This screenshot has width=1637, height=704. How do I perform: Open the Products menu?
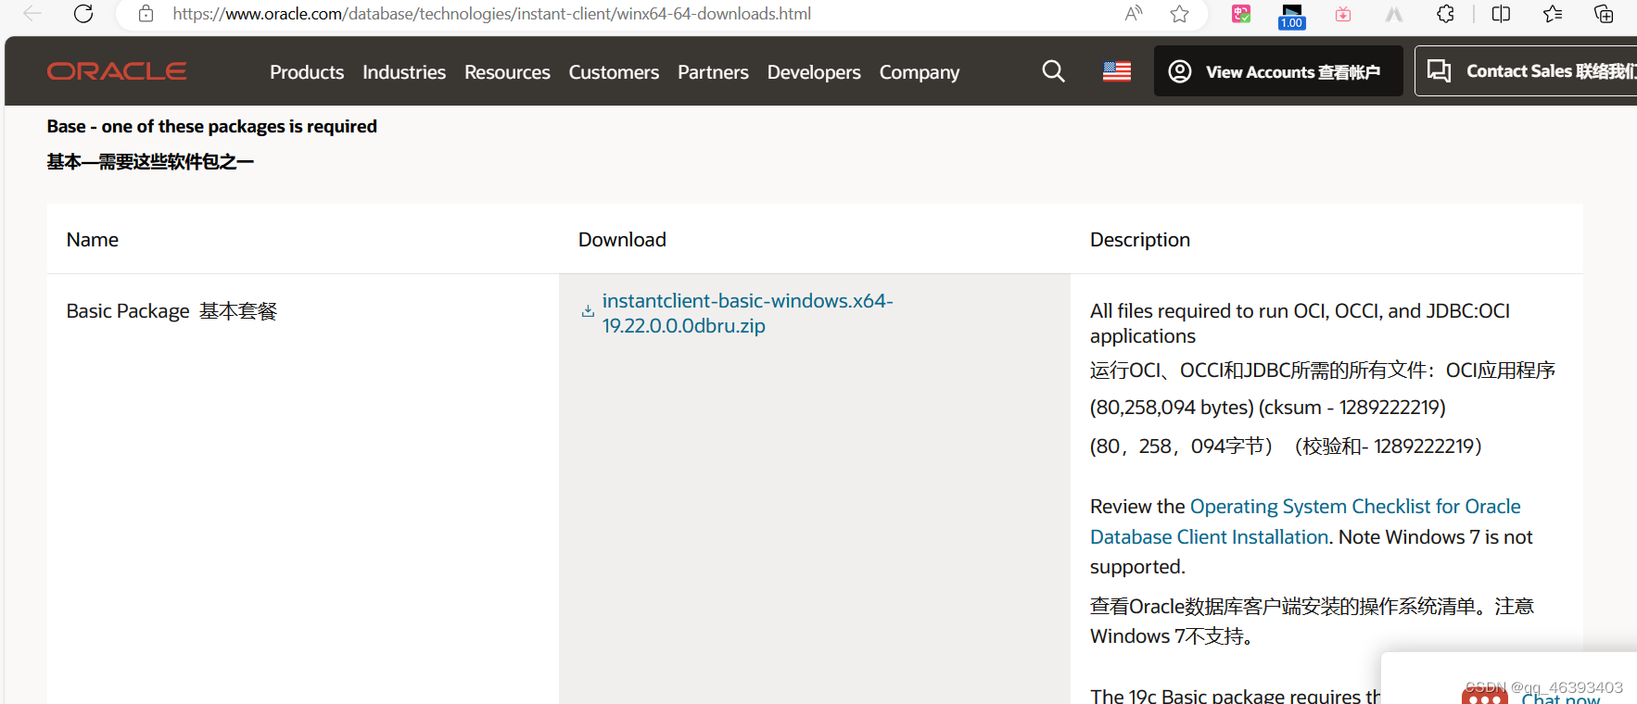coord(307,72)
